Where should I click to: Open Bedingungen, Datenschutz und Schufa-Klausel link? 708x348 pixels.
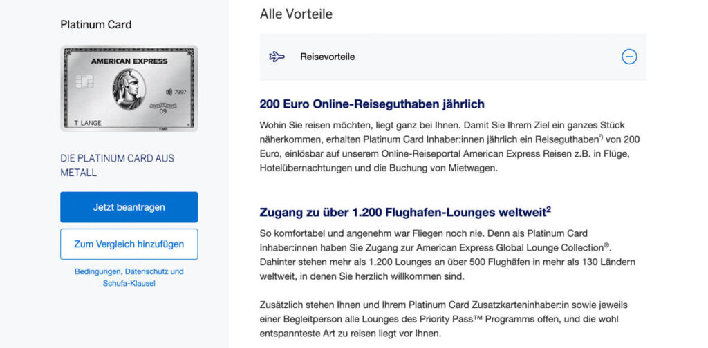129,278
